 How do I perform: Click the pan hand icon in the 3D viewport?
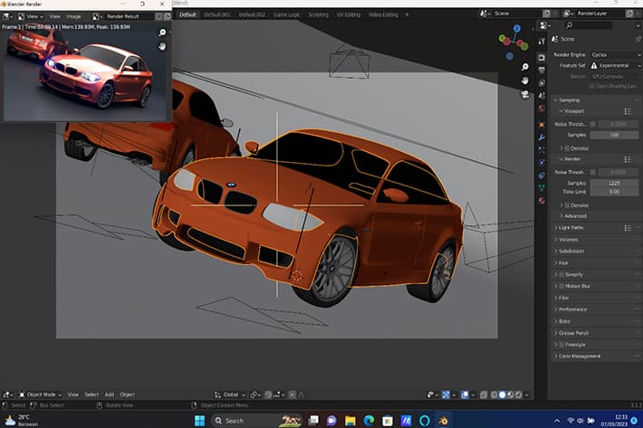coord(525,81)
